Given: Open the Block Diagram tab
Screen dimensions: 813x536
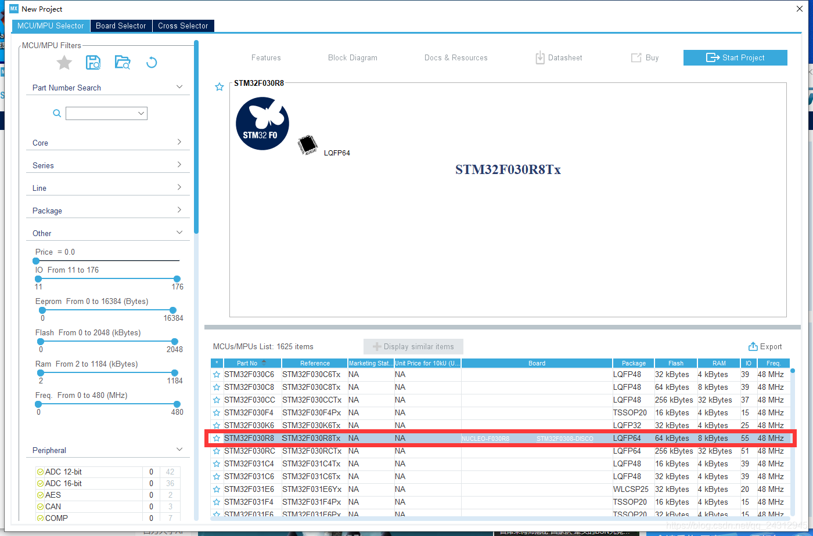Looking at the screenshot, I should point(352,58).
